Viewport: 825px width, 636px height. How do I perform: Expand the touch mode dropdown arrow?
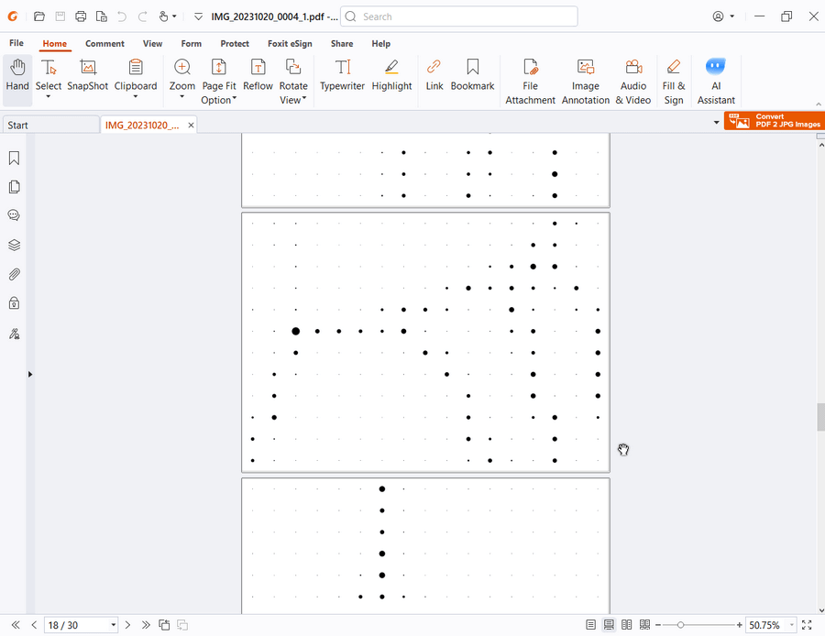pyautogui.click(x=174, y=16)
